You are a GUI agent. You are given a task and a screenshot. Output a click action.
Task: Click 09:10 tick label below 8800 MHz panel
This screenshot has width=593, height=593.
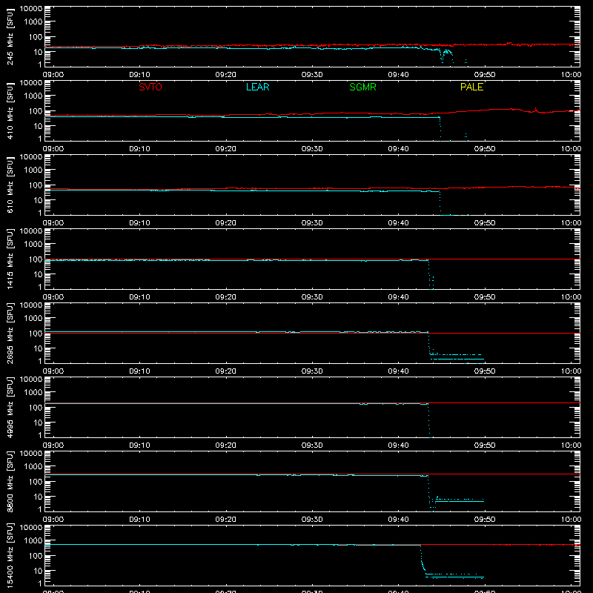pos(139,520)
